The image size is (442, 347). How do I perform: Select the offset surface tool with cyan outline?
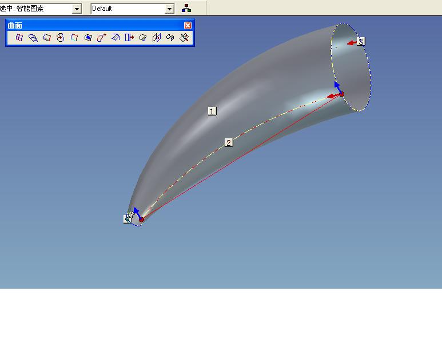(74, 38)
